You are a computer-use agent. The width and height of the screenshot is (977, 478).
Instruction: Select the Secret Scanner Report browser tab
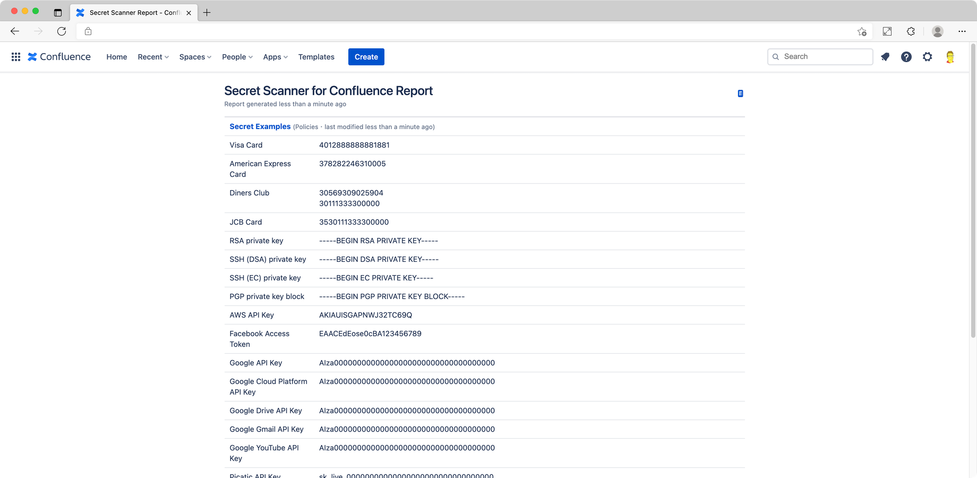click(x=134, y=12)
